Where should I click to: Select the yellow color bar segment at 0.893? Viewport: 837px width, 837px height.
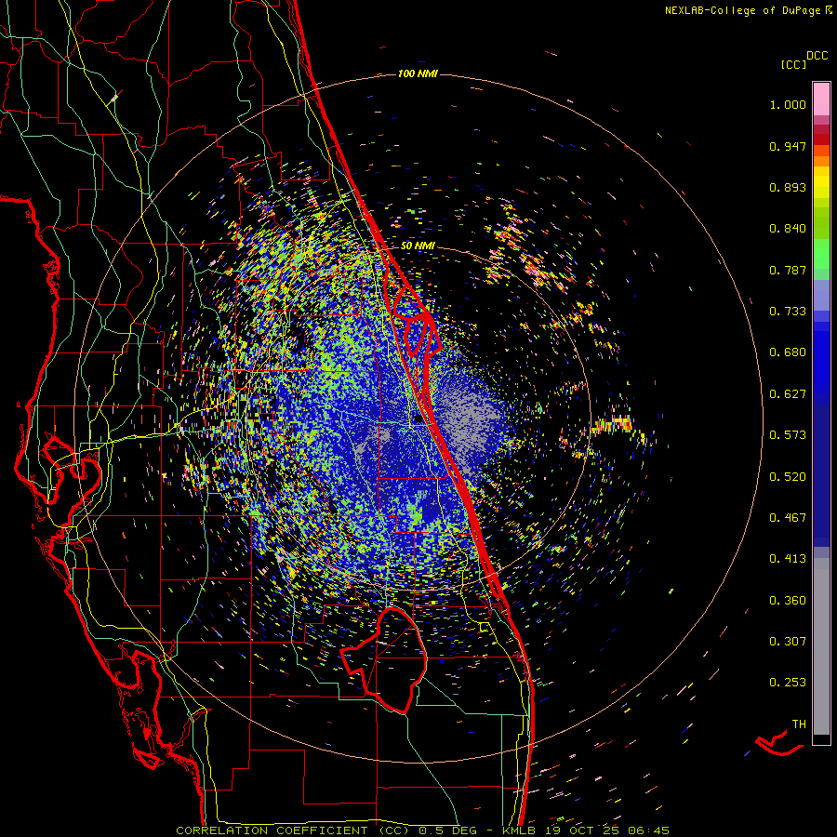click(x=821, y=187)
